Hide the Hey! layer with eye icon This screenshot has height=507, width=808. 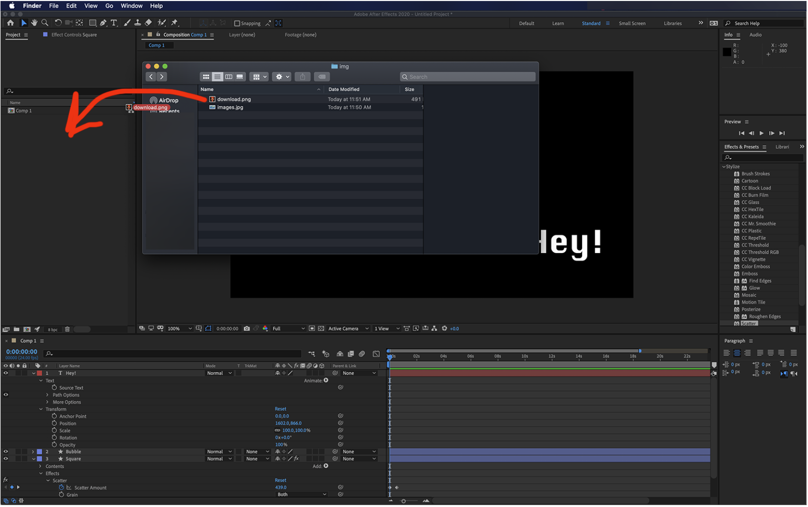pyautogui.click(x=6, y=373)
